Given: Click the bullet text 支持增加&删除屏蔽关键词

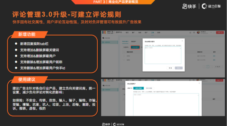Looking at the screenshot, I should [x=39, y=50].
